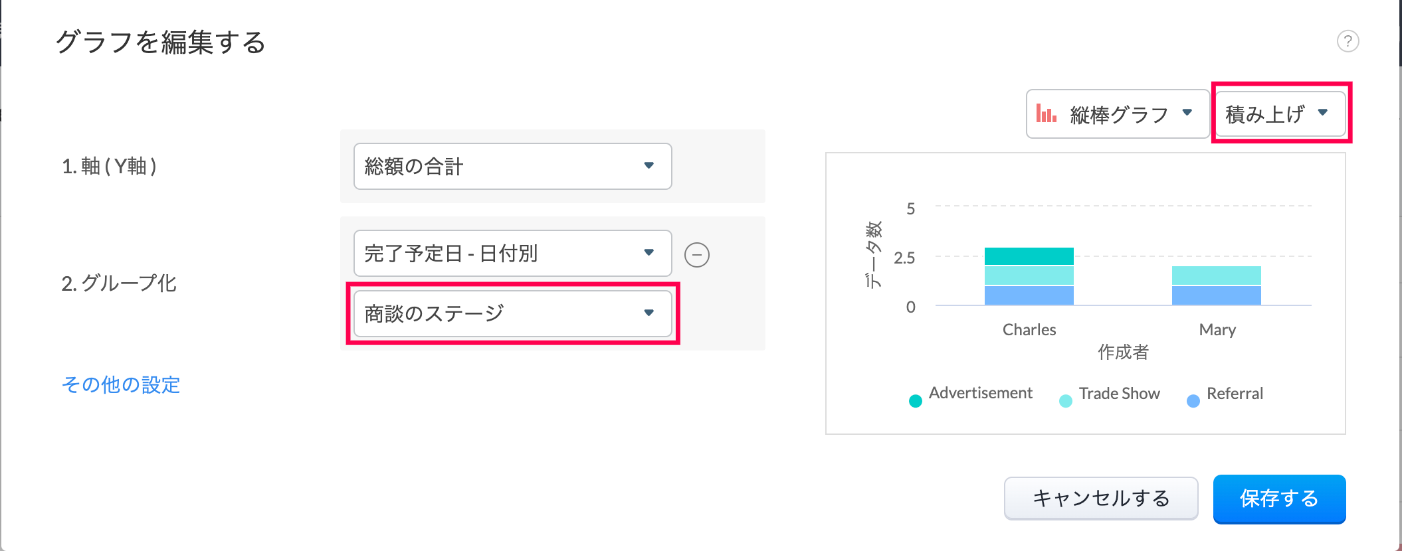The height and width of the screenshot is (551, 1402).
Task: Click the Charles x-axis label
Action: pyautogui.click(x=1029, y=330)
